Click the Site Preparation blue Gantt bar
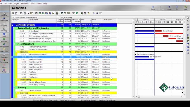Viewport: 190px width, 107px height. pos(142,57)
